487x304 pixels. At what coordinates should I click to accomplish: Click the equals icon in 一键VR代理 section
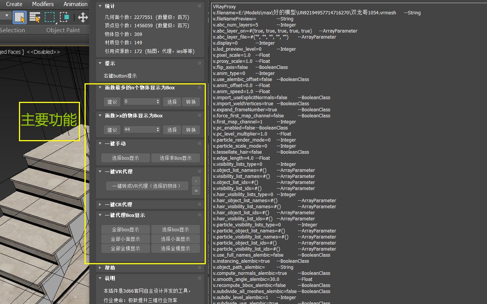(196, 190)
